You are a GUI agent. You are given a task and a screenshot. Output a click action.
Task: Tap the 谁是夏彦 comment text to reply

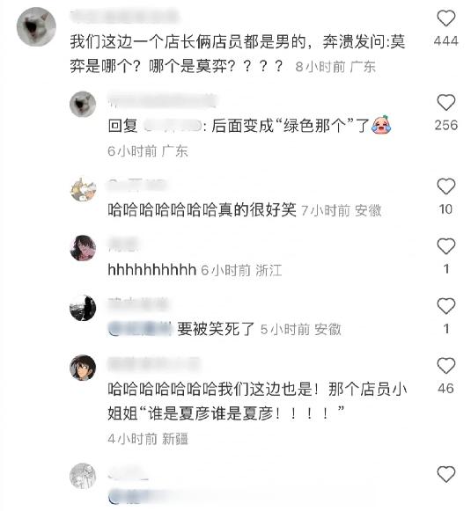[257, 401]
